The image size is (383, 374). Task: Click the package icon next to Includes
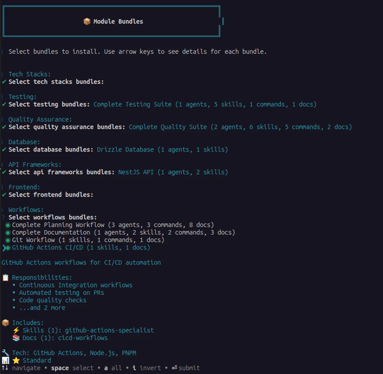point(5,323)
